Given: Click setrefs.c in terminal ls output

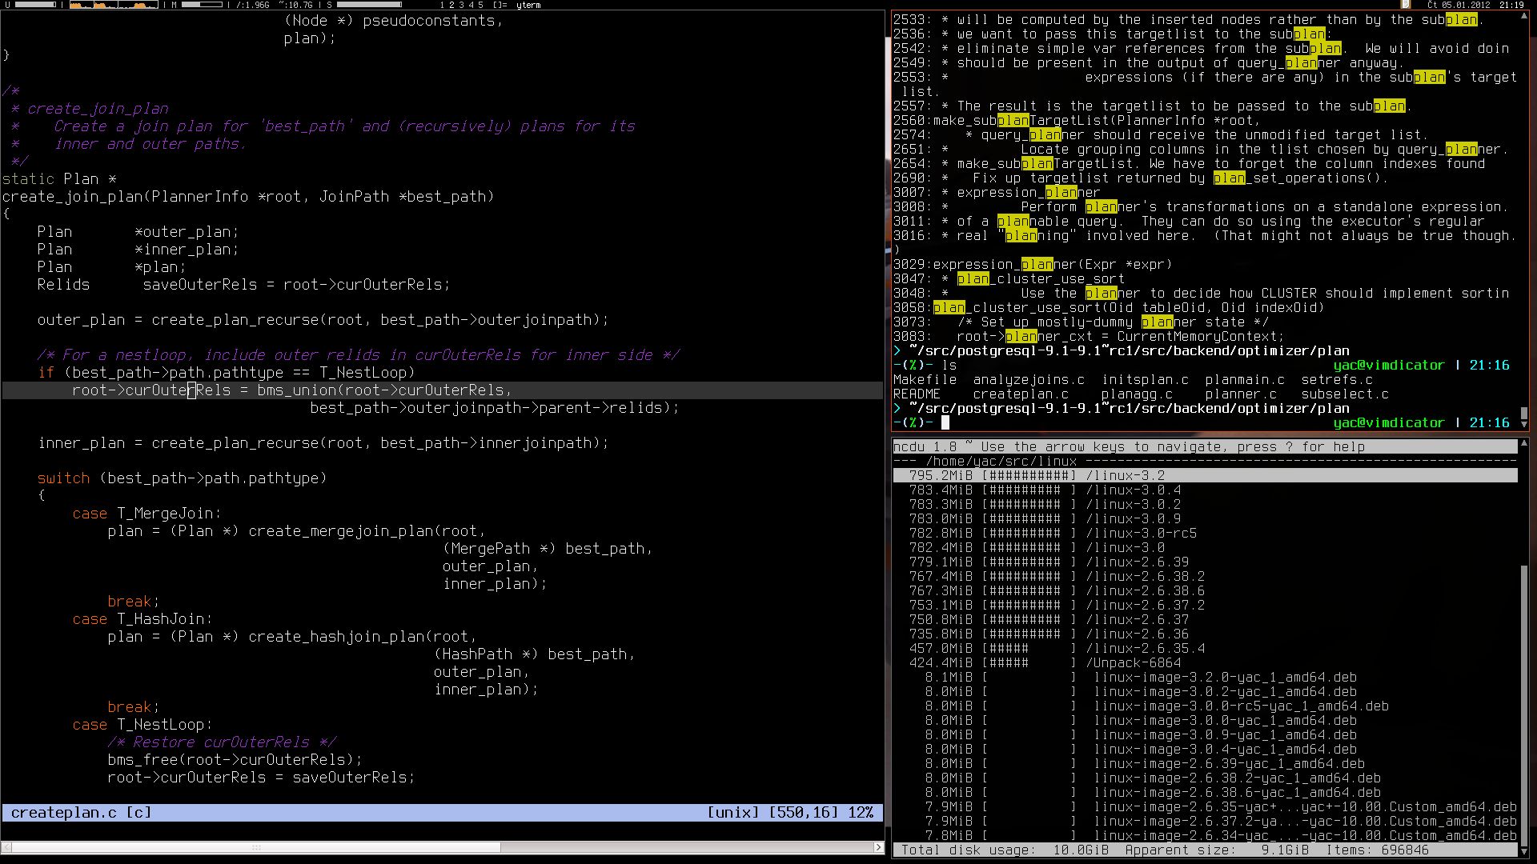Looking at the screenshot, I should (x=1337, y=380).
